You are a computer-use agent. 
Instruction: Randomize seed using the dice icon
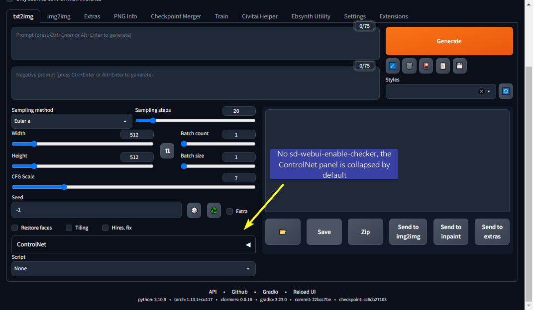point(194,210)
